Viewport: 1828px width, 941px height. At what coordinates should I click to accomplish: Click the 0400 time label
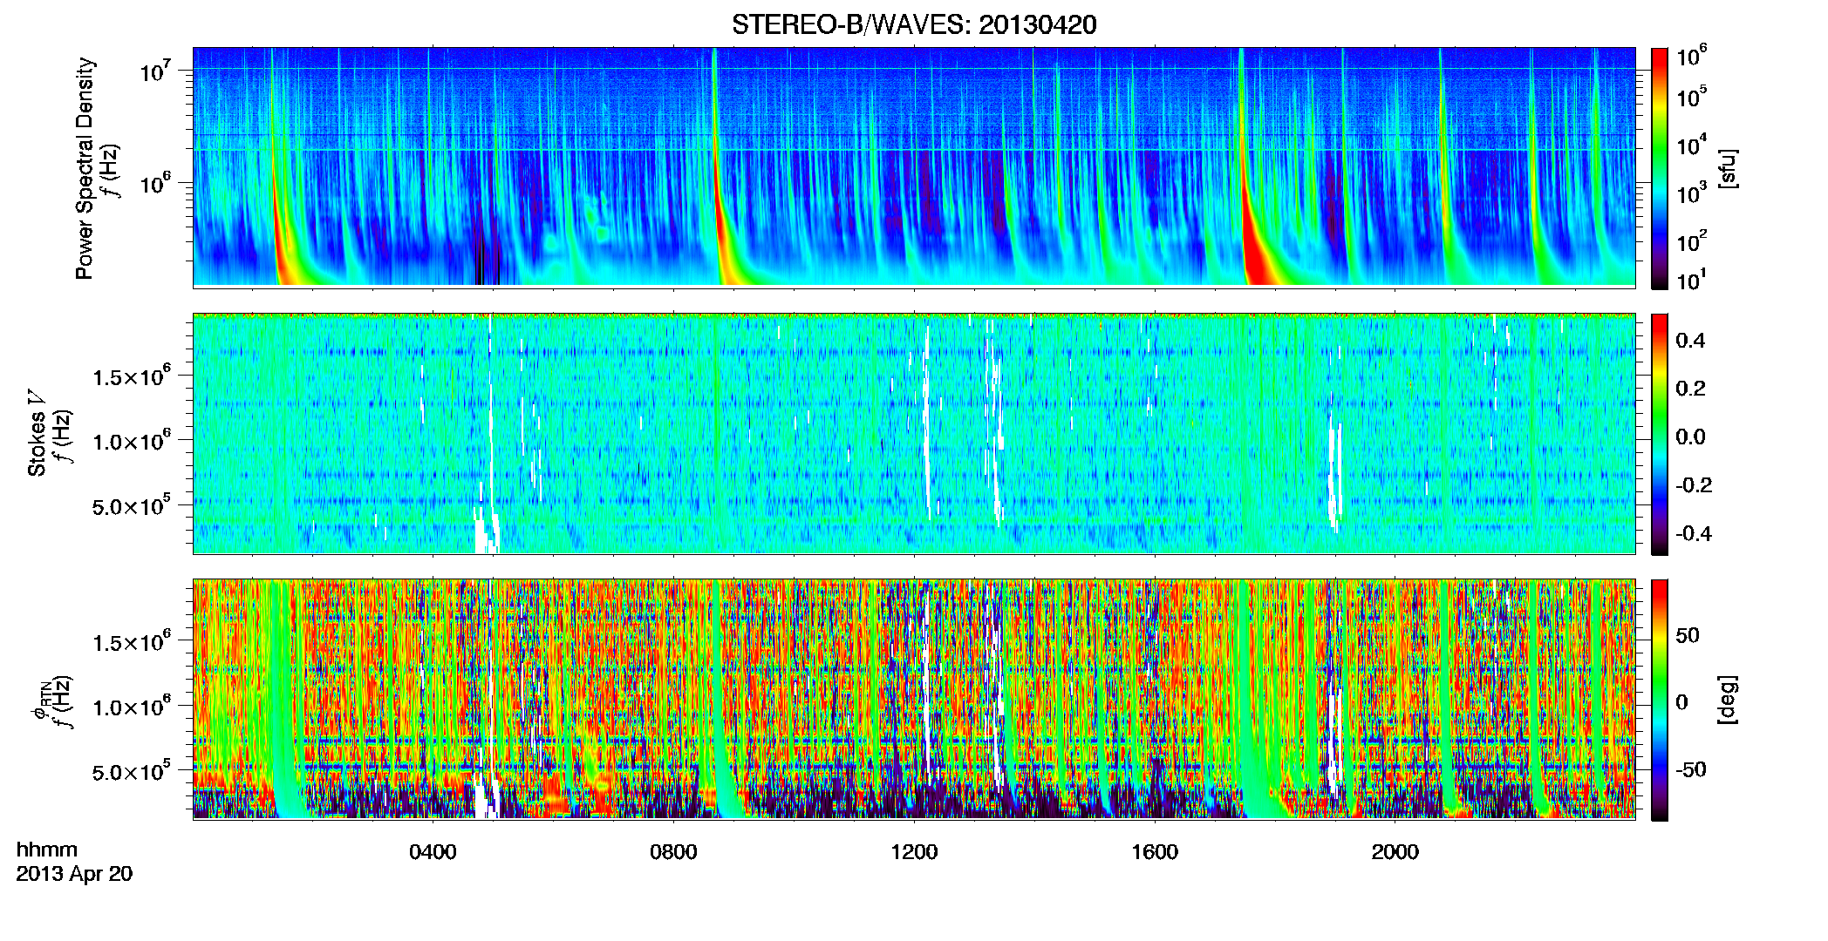pyautogui.click(x=433, y=852)
